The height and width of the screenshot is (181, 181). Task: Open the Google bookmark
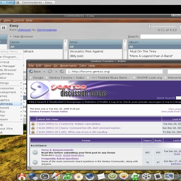coord(36,78)
